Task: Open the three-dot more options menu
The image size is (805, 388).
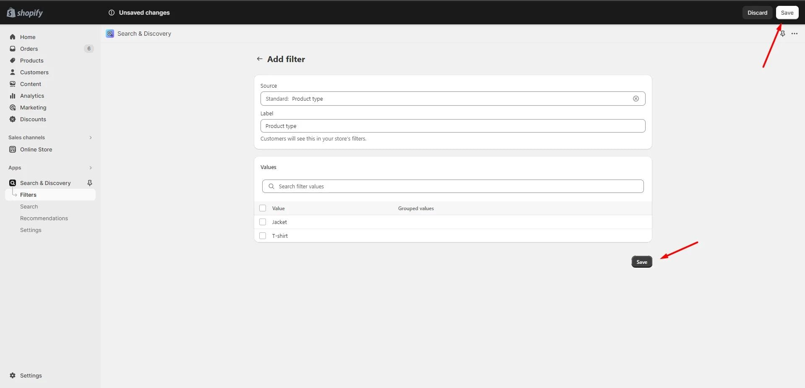Action: [x=794, y=34]
